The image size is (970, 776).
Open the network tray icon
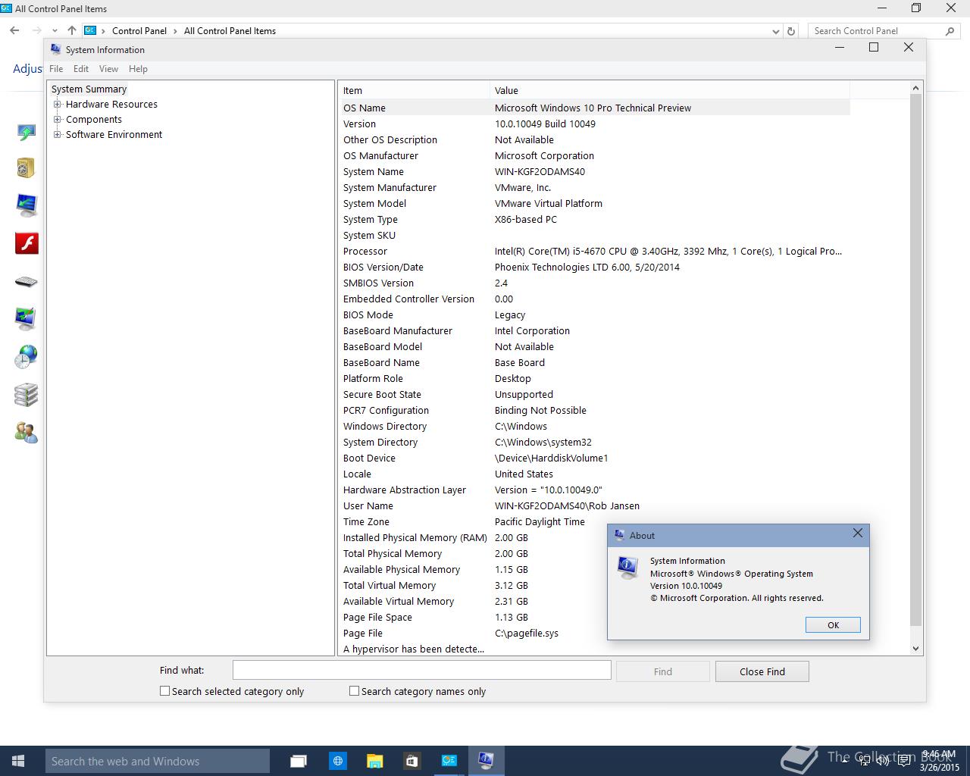tap(863, 762)
